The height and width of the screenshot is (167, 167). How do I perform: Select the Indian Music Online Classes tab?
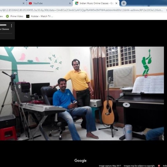[x=96, y=3]
